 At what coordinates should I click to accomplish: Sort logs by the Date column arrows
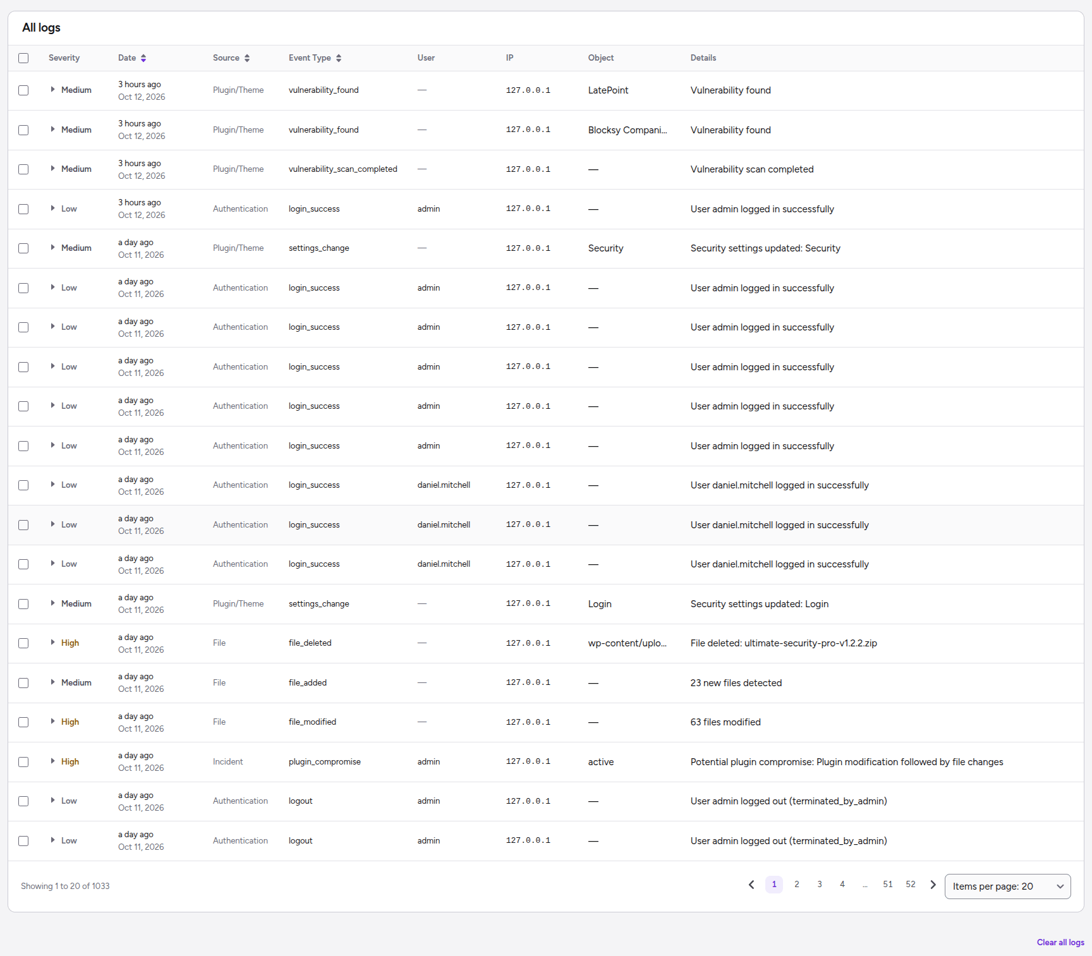pos(143,58)
